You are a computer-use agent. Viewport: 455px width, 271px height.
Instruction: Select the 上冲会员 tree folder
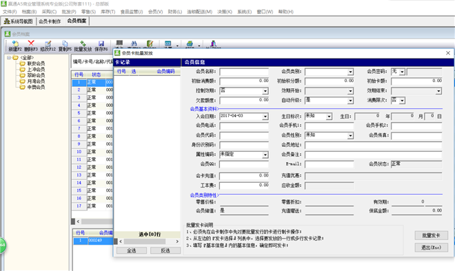36,70
